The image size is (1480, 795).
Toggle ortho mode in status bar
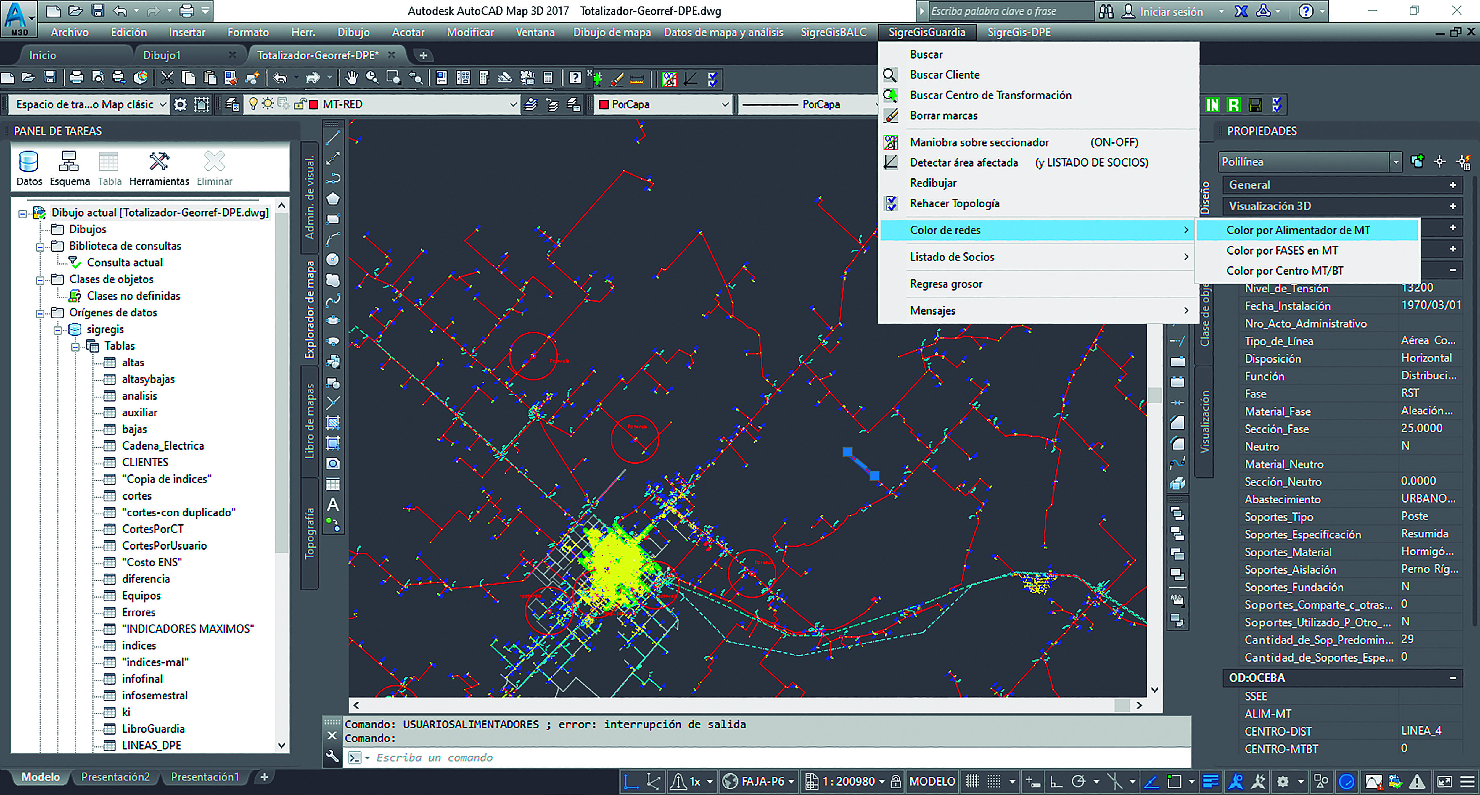click(1056, 781)
